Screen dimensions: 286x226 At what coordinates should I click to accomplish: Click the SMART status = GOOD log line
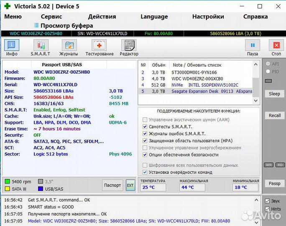(x=51, y=207)
